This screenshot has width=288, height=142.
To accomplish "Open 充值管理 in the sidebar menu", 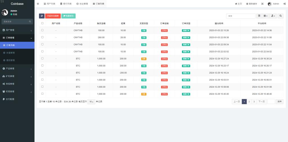I will pyautogui.click(x=10, y=53).
